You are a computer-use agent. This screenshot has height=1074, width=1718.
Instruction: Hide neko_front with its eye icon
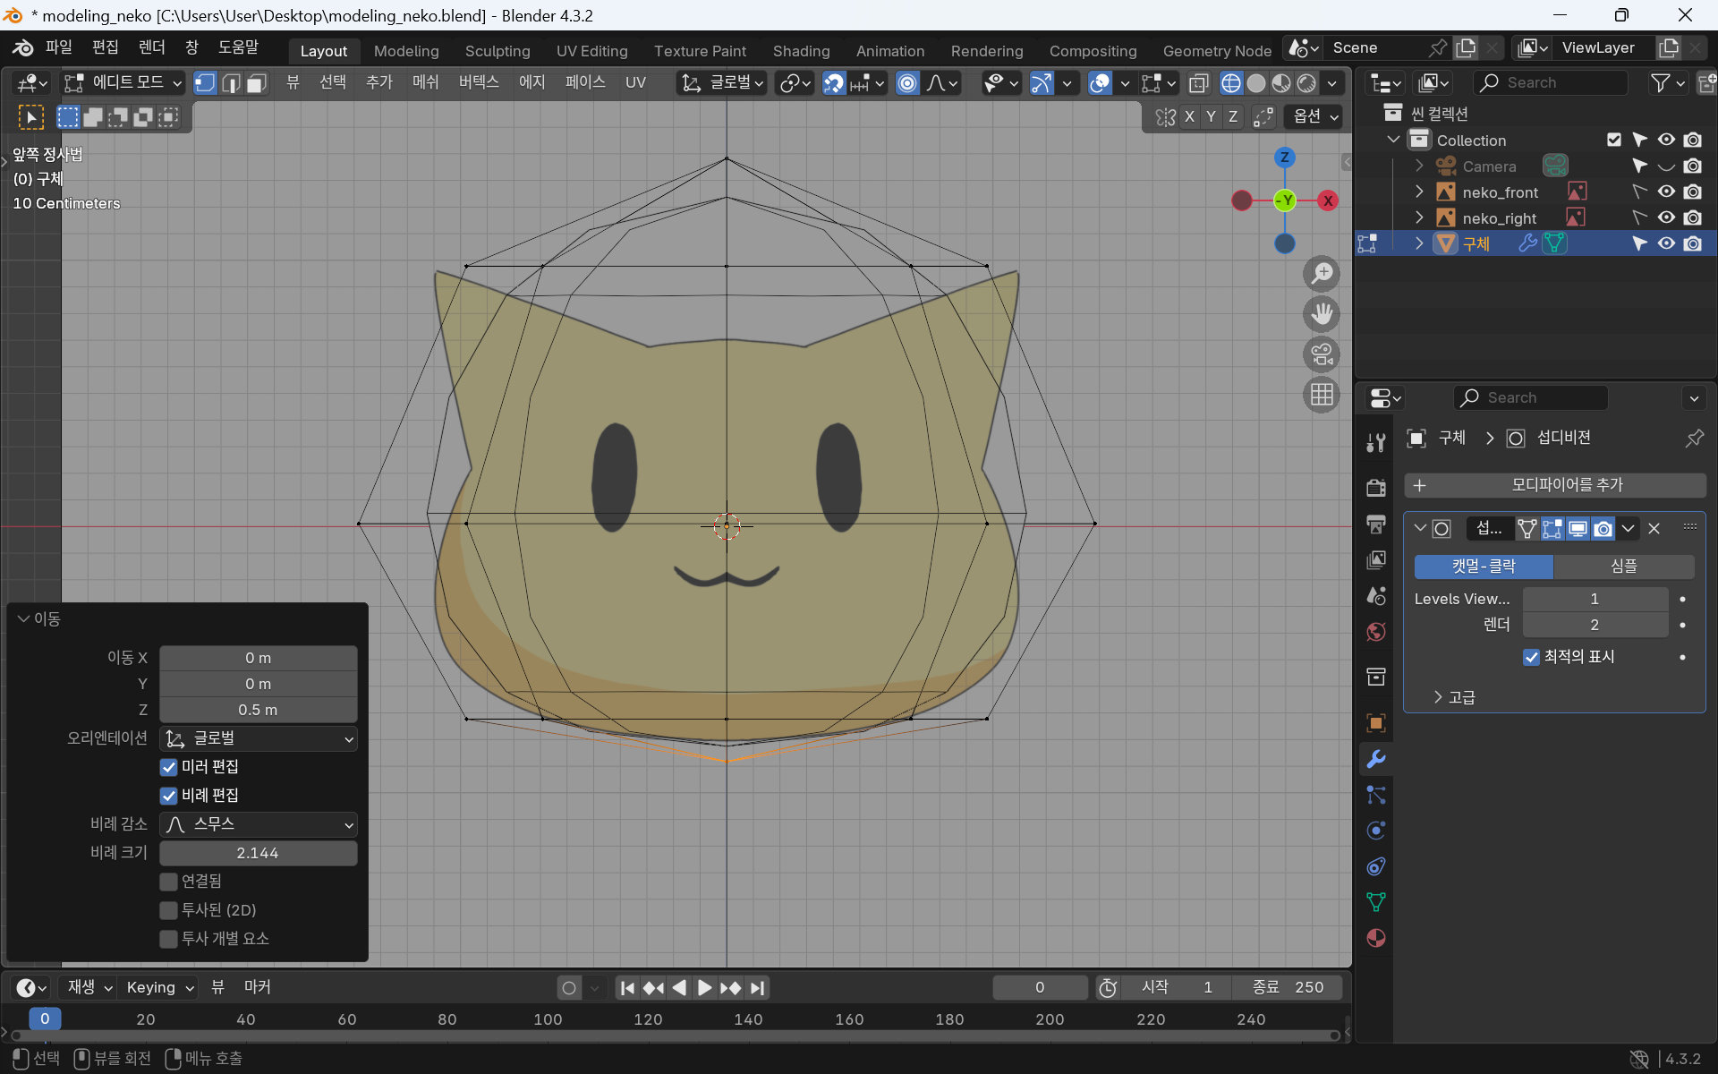coord(1665,192)
